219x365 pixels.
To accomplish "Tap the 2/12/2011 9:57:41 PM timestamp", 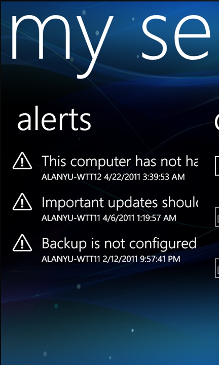I will click(x=141, y=259).
